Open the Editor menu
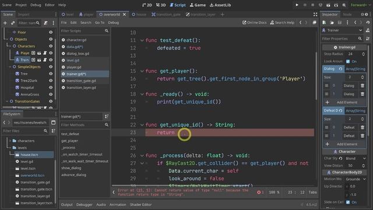Screen dimensions: 373x210 tap(50, 5)
